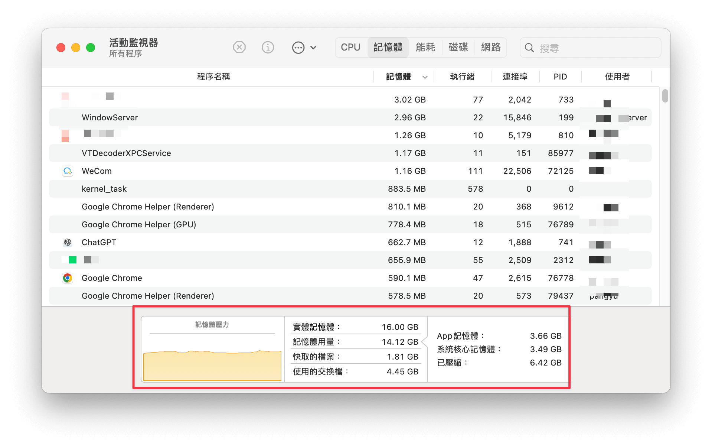Select the Google Chrome Helper (GPU) row
This screenshot has width=712, height=448.
pos(350,224)
